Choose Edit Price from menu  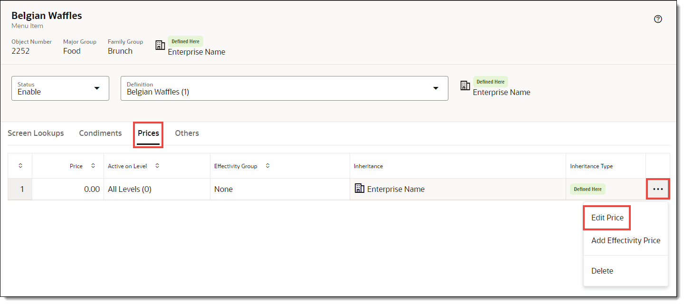point(607,218)
